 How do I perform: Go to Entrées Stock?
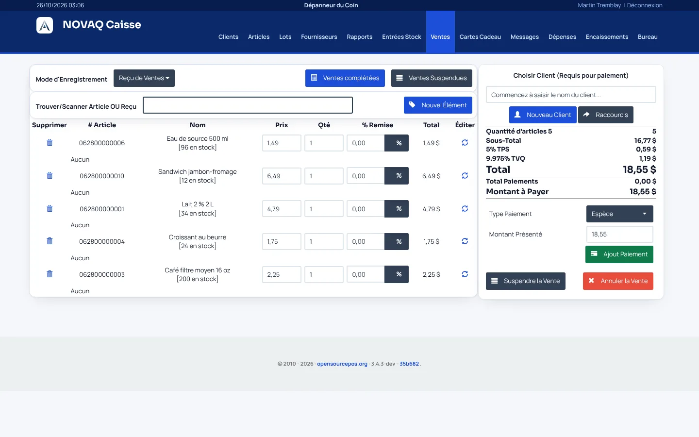tap(401, 37)
